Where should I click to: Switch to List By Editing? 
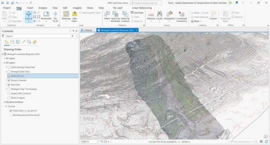[24, 42]
